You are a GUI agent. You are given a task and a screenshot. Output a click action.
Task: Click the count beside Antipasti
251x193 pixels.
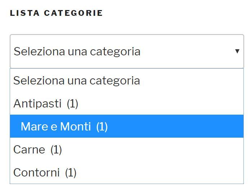tap(72, 104)
